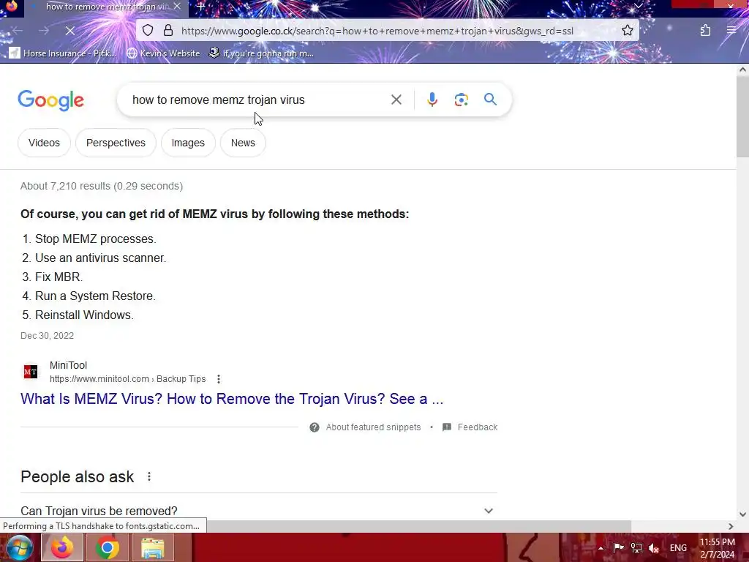Click the Reinstall Windows step text
The image size is (749, 562).
click(84, 315)
